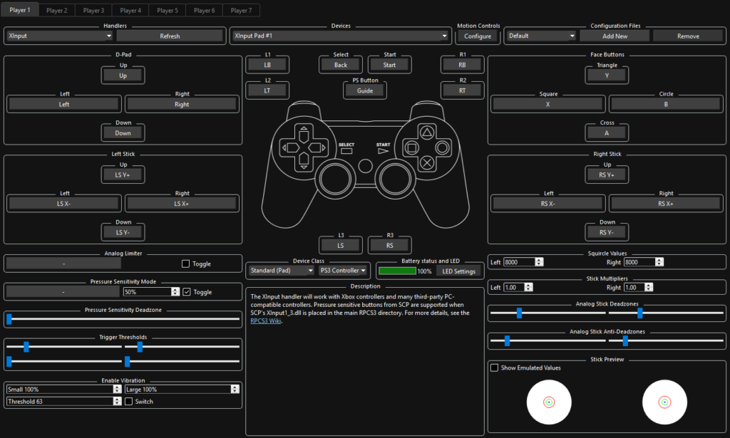The image size is (730, 438).
Task: Click the Pressure Sensitivity Deadzone slider handle
Action: (9, 319)
